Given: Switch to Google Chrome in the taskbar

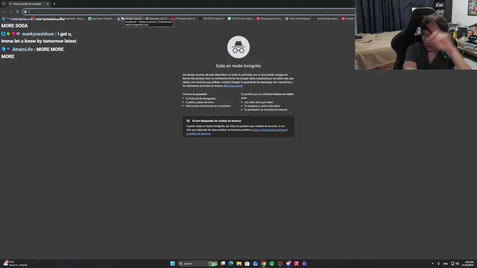Looking at the screenshot, I should point(263,264).
